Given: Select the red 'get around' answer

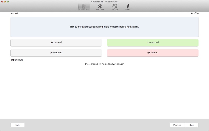Looking at the screenshot, I should click(x=153, y=53).
